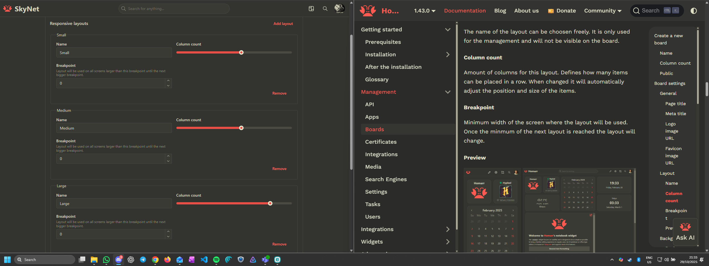
Task: Open the Ask AI assistant
Action: click(x=685, y=232)
